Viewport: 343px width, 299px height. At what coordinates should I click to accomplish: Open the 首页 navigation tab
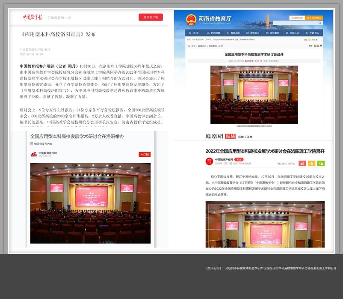(x=194, y=33)
